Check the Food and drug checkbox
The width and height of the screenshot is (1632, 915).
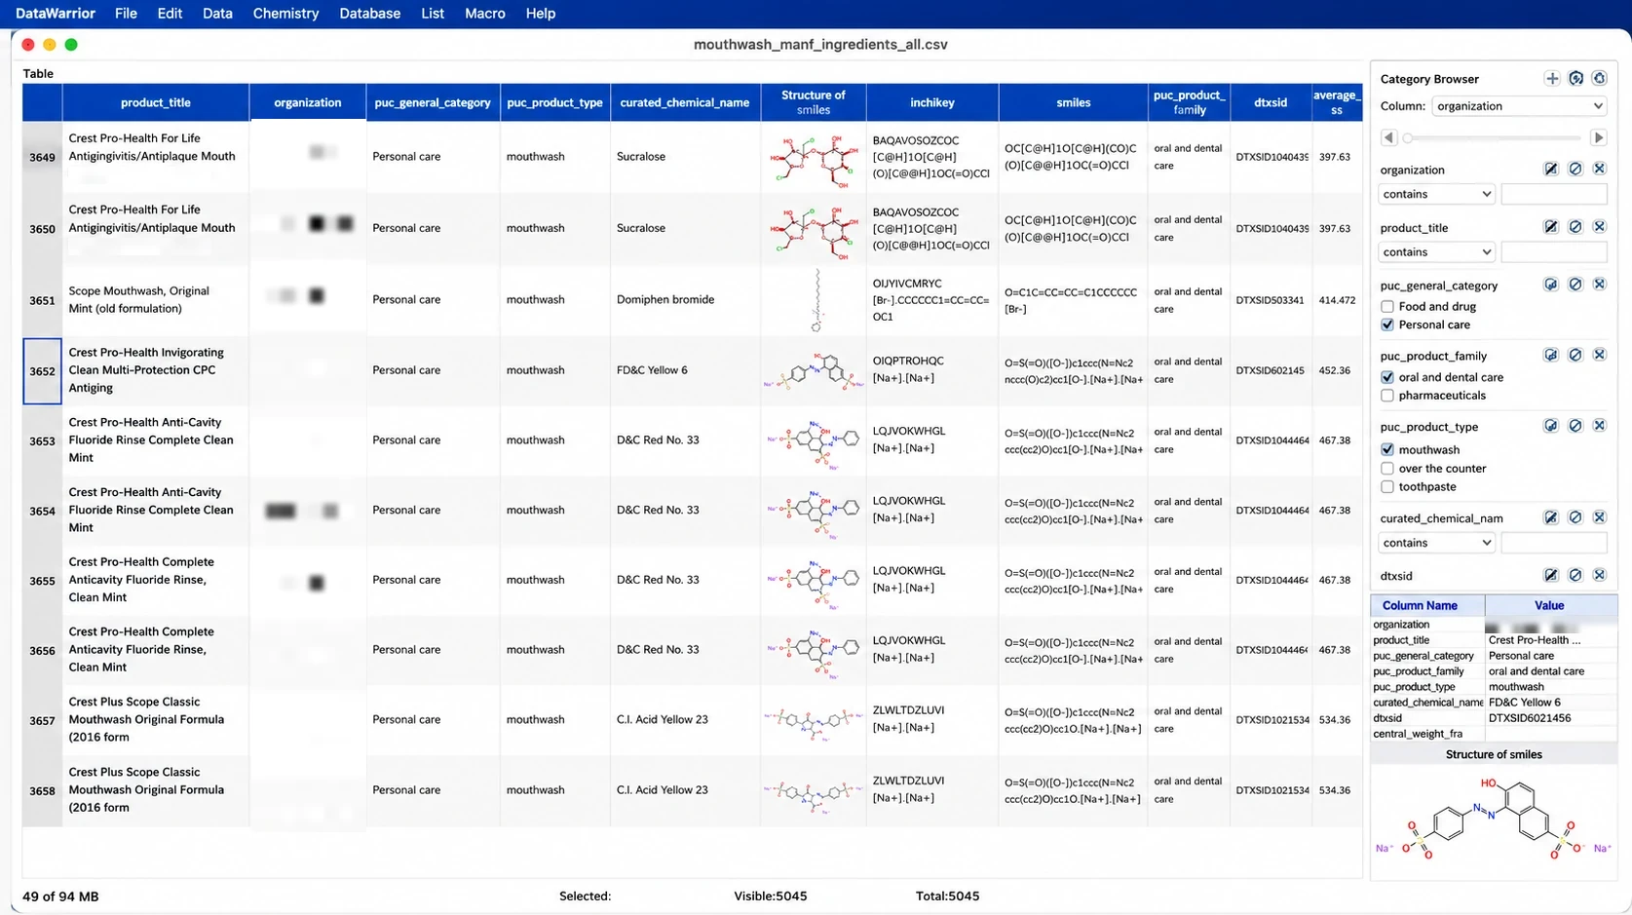tap(1386, 306)
